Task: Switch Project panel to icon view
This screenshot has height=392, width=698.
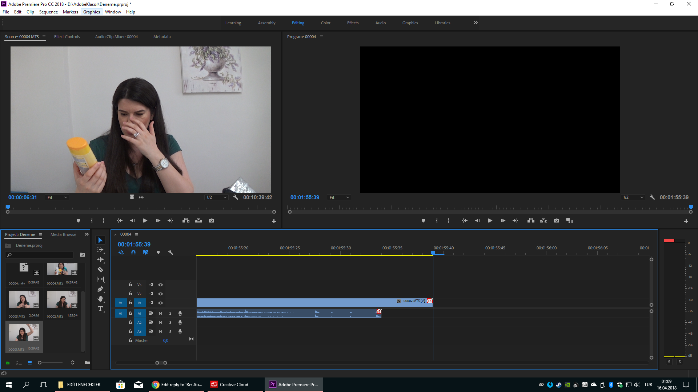Action: (x=30, y=363)
